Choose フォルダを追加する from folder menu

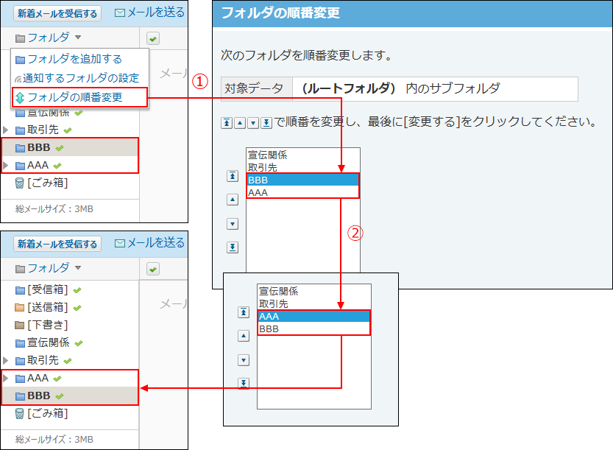point(69,59)
